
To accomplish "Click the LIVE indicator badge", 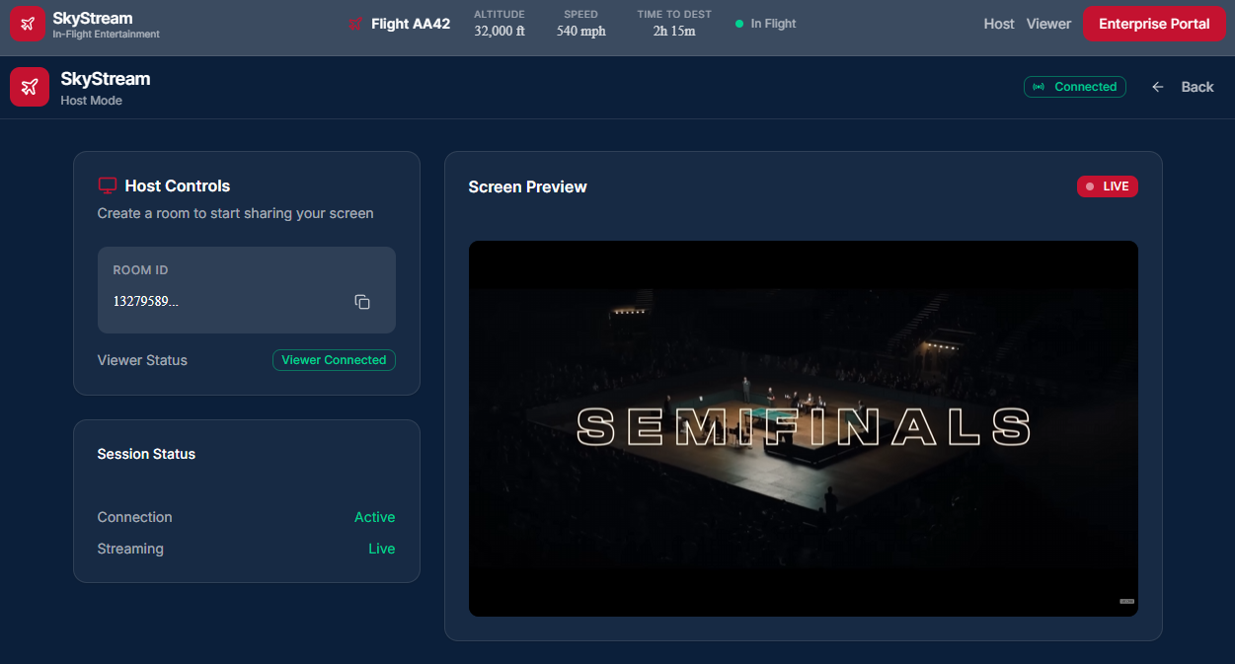I will (1108, 186).
